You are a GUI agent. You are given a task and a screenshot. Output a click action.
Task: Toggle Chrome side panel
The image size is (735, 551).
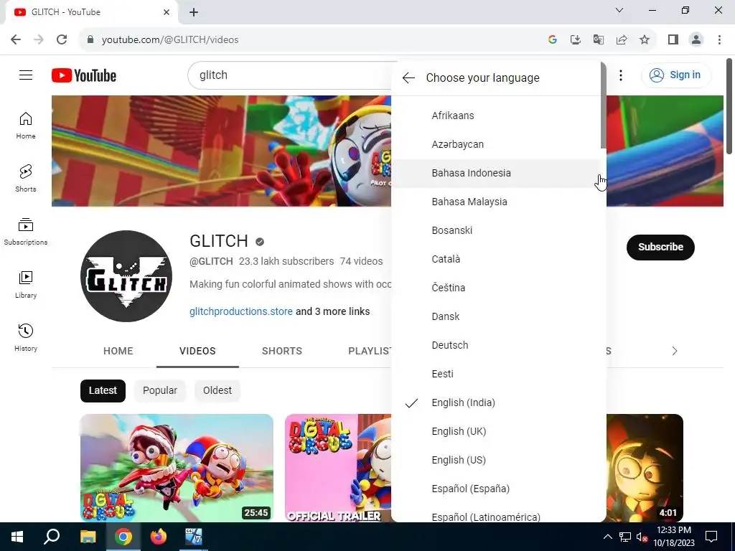tap(673, 40)
